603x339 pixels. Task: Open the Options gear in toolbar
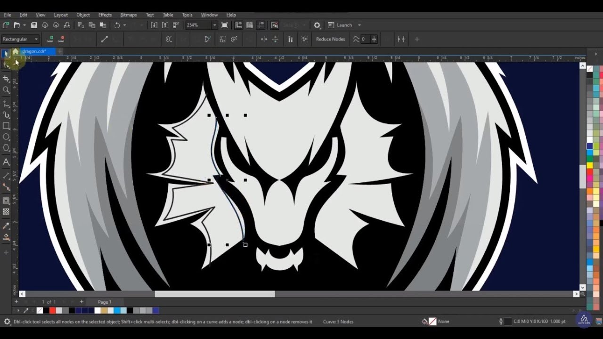[317, 25]
